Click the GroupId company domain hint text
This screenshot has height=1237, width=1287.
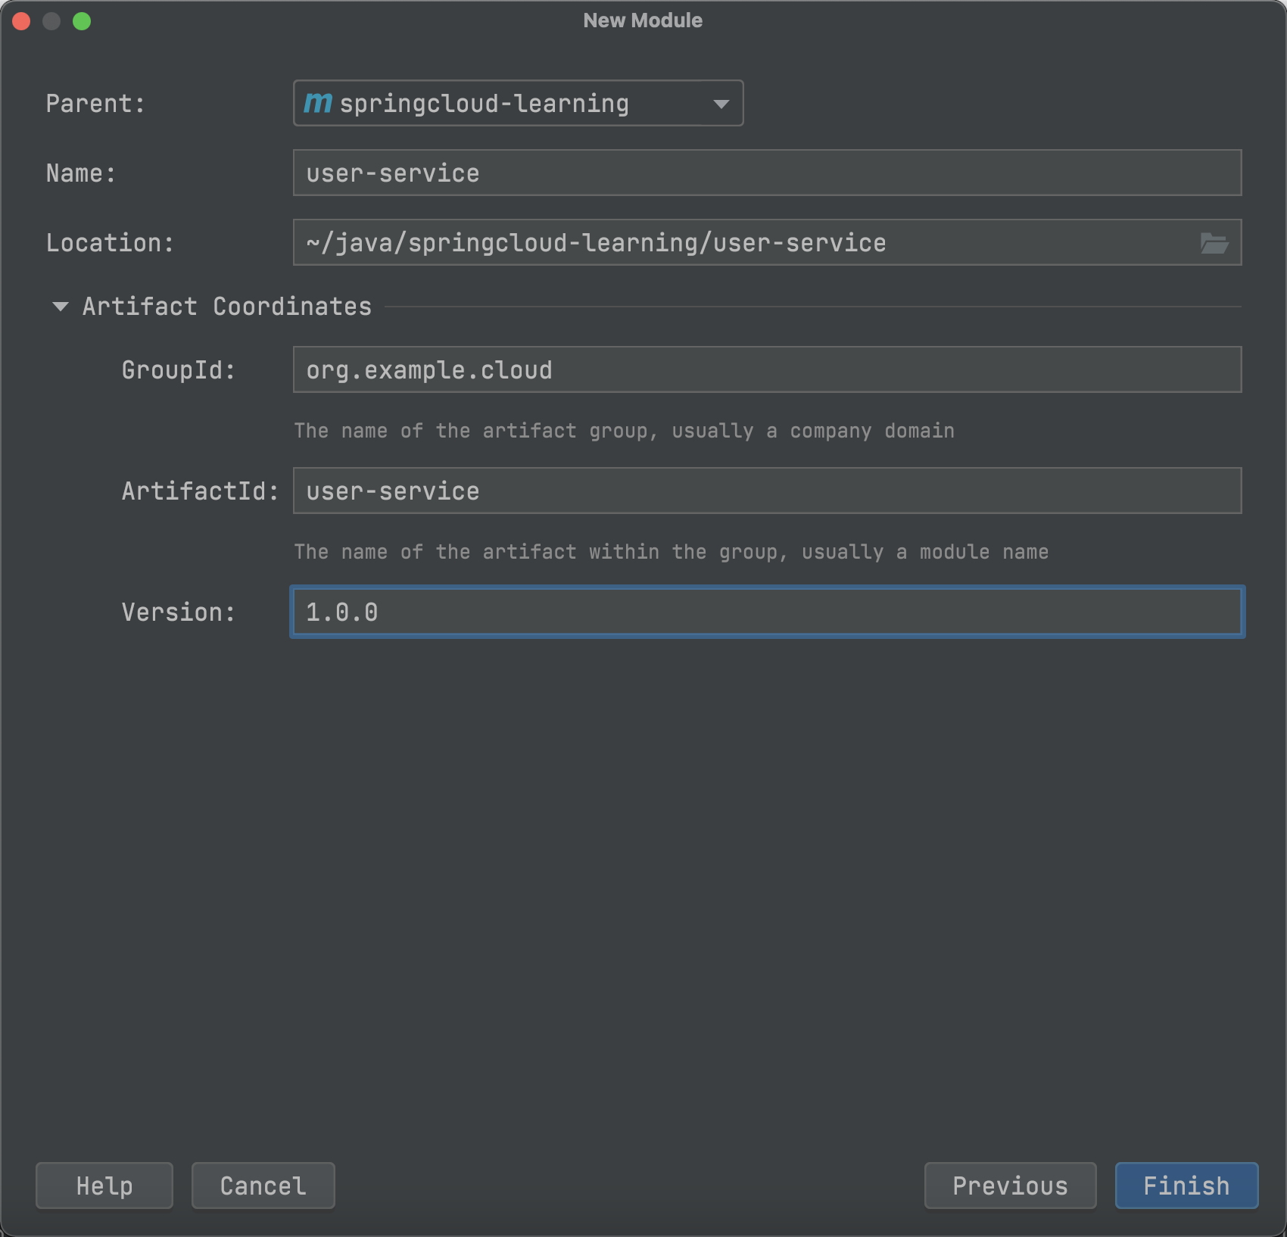point(624,431)
